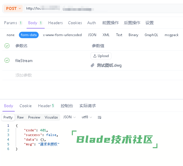This screenshot has width=183, height=166.
Task: Switch response view to Raw
Action: pos(20,117)
